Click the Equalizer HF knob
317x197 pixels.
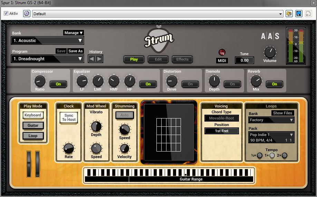click(129, 81)
